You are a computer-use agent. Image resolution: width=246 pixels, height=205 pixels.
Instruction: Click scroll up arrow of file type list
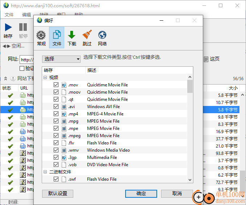click(190, 77)
